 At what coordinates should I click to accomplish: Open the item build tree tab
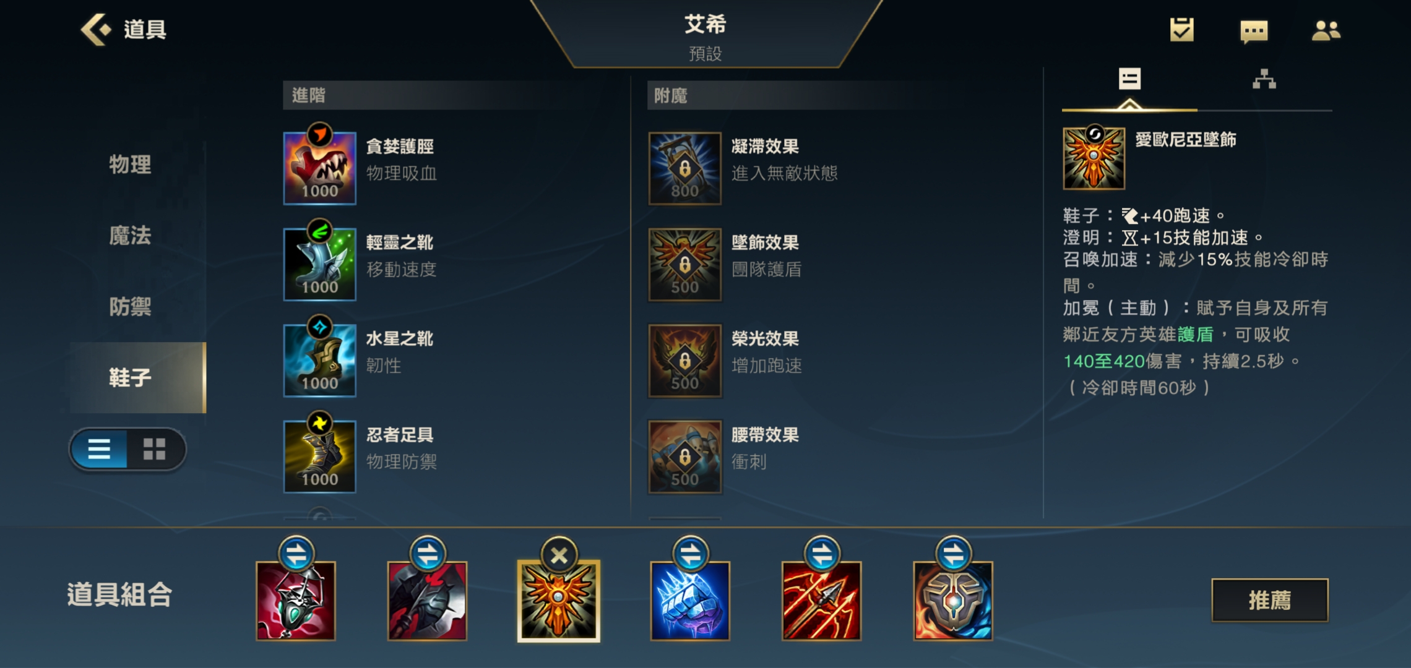(x=1264, y=79)
